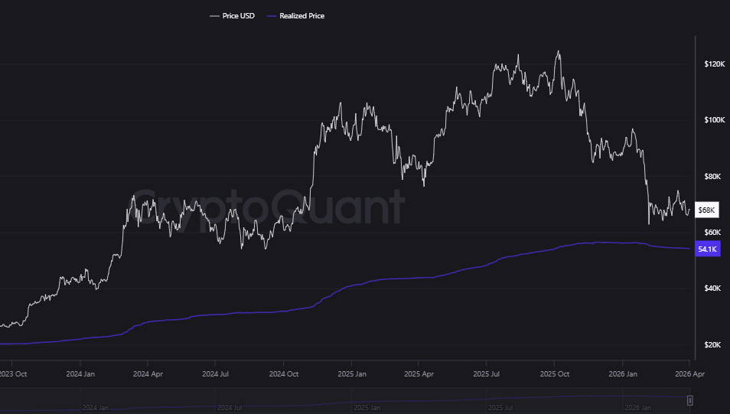Click the $40K y-axis label
The height and width of the screenshot is (414, 730).
(712, 288)
